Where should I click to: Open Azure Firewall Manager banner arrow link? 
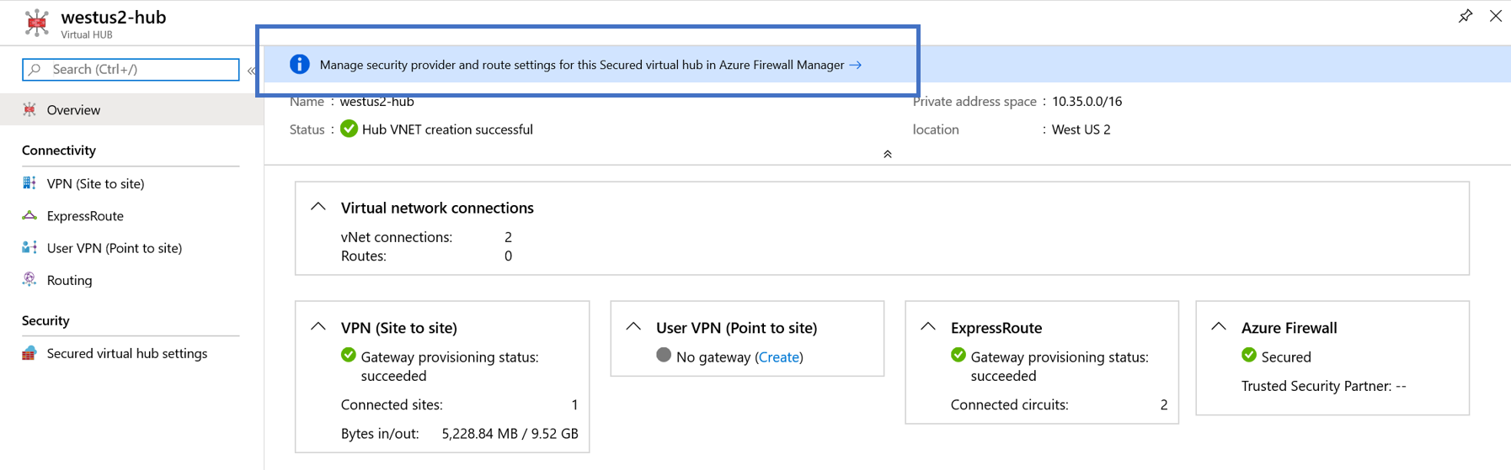tap(856, 65)
